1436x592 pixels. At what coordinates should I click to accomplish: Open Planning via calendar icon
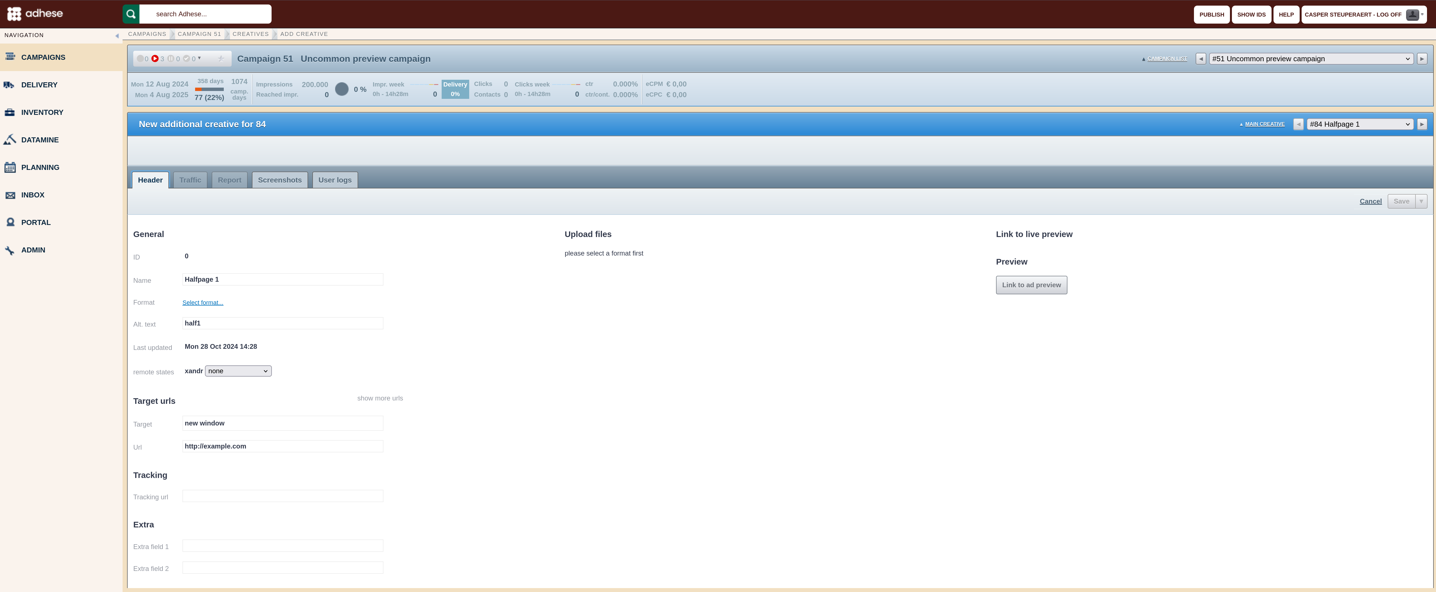click(x=10, y=167)
